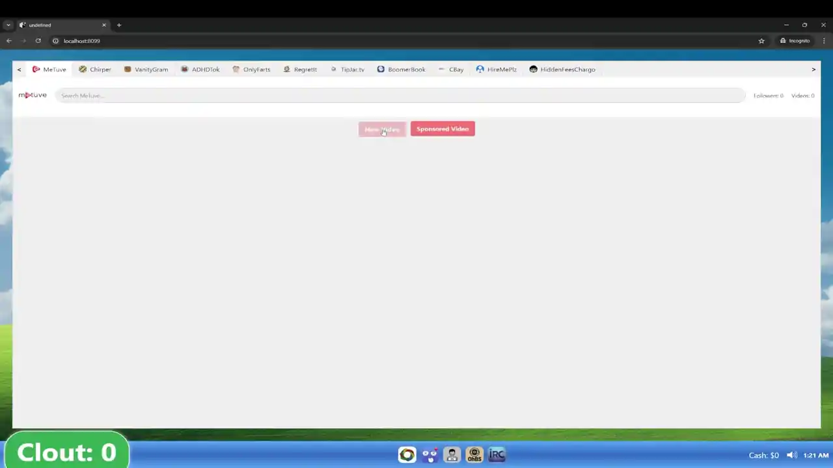
Task: Switch to the VanityGram tab
Action: (x=146, y=70)
